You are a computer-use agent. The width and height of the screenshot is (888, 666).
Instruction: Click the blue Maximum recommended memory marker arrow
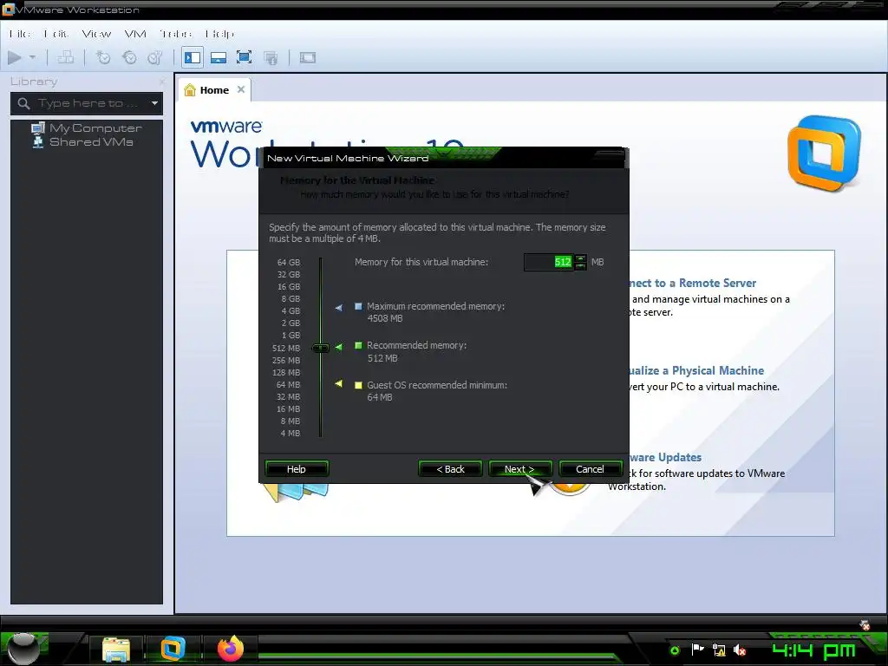point(339,308)
